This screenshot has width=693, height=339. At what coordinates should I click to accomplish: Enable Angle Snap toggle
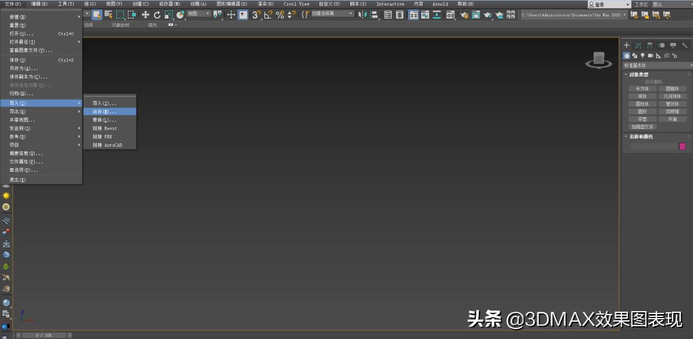[267, 15]
